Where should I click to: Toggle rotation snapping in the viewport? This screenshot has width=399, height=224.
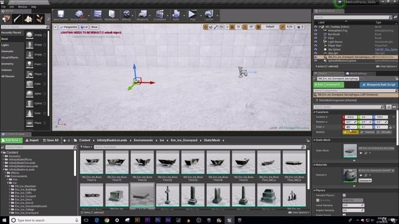tap(245, 27)
